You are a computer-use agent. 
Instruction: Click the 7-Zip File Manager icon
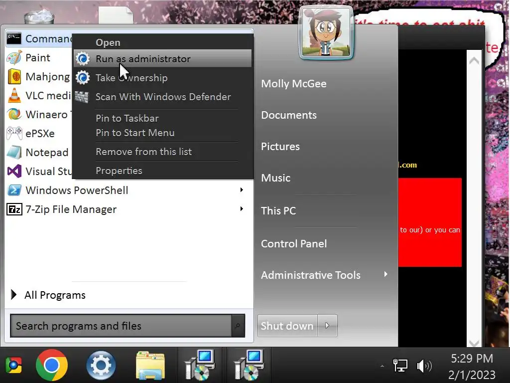tap(14, 209)
